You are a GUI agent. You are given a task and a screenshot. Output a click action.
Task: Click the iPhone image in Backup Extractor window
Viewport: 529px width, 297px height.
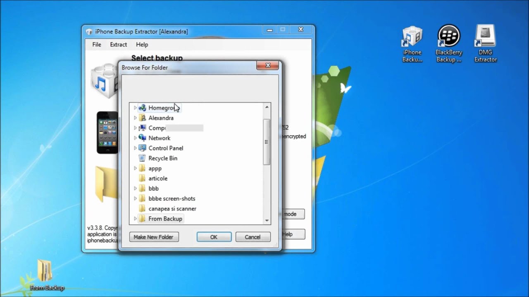(107, 132)
